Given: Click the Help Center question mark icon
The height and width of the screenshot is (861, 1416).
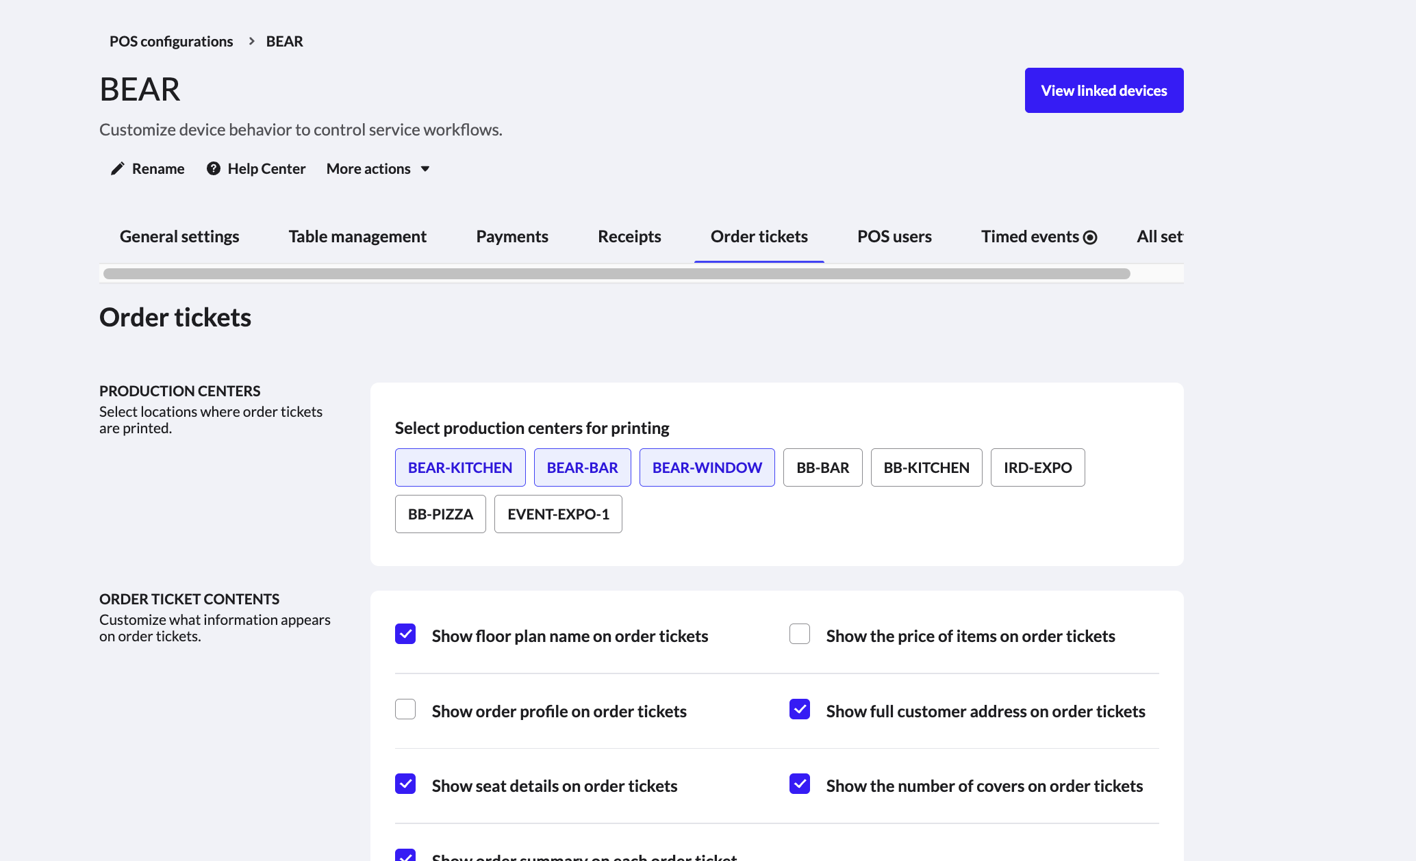Looking at the screenshot, I should [x=214, y=168].
